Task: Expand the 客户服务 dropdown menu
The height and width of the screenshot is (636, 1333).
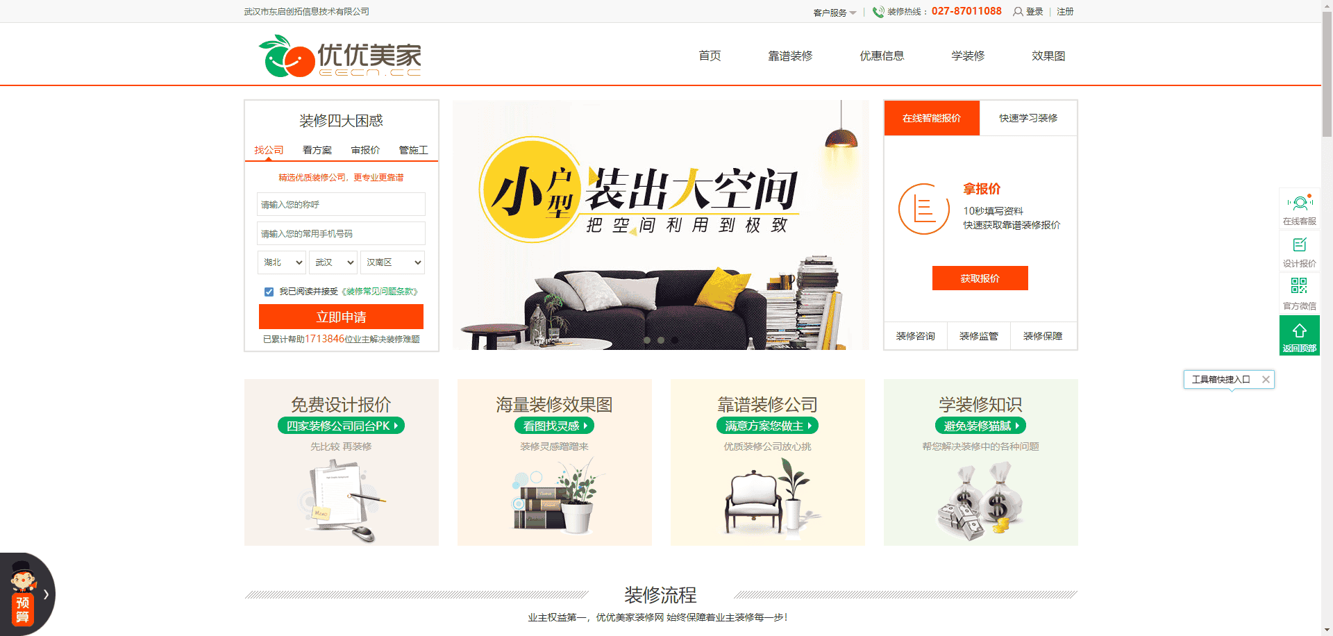Action: tap(835, 12)
